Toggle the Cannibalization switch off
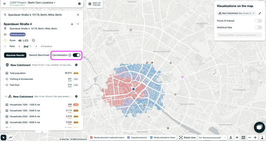Image resolution: width=266 pixels, height=141 pixels. click(76, 55)
